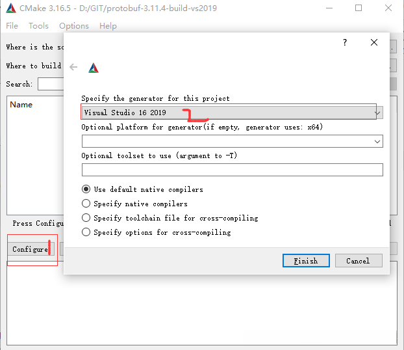Close the CMake main window
This screenshot has width=404, height=350.
(x=388, y=8)
